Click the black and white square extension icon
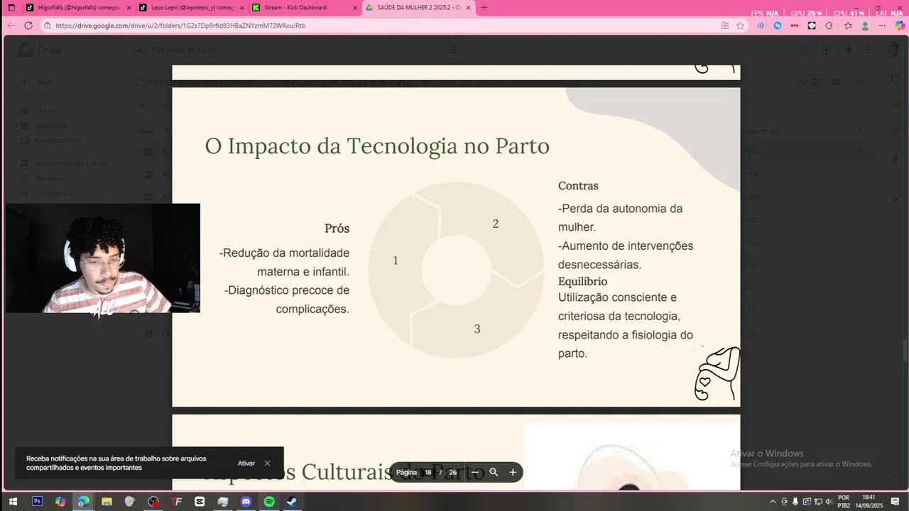The height and width of the screenshot is (511, 909). [812, 26]
